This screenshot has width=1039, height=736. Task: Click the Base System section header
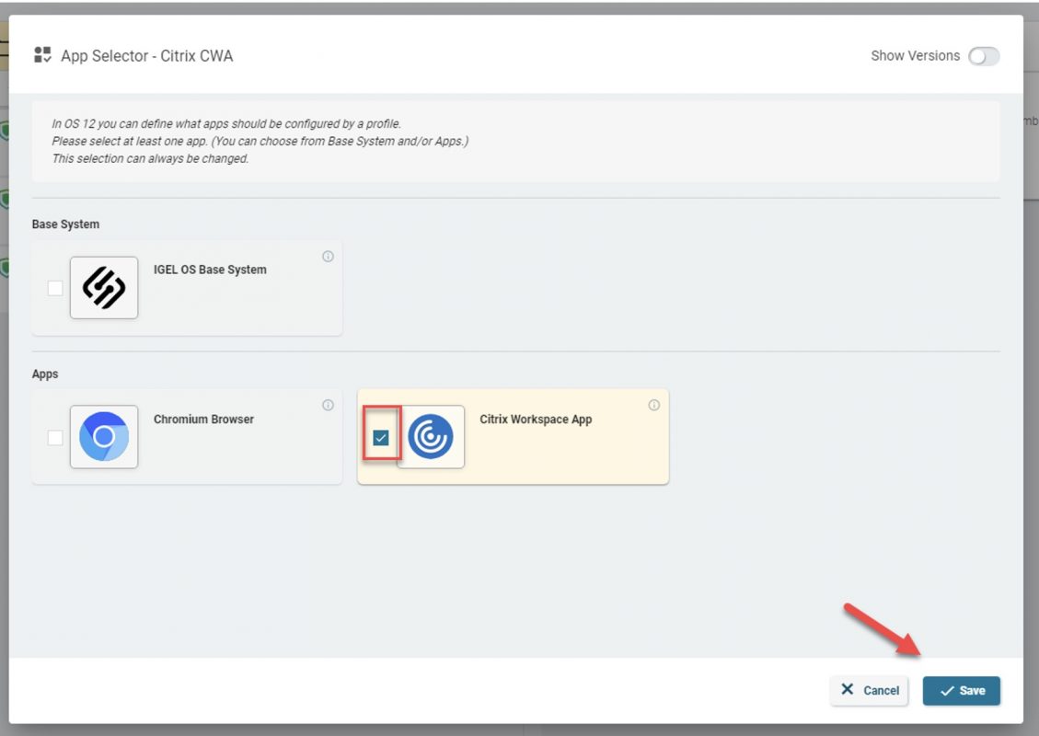[x=65, y=224]
